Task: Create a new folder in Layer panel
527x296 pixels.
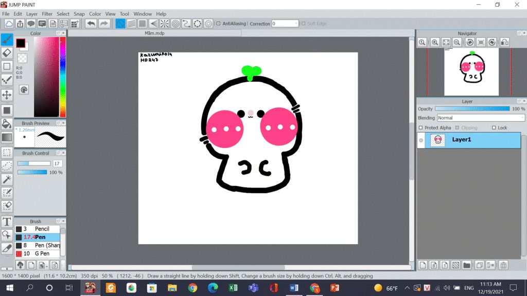Action: tap(466, 265)
